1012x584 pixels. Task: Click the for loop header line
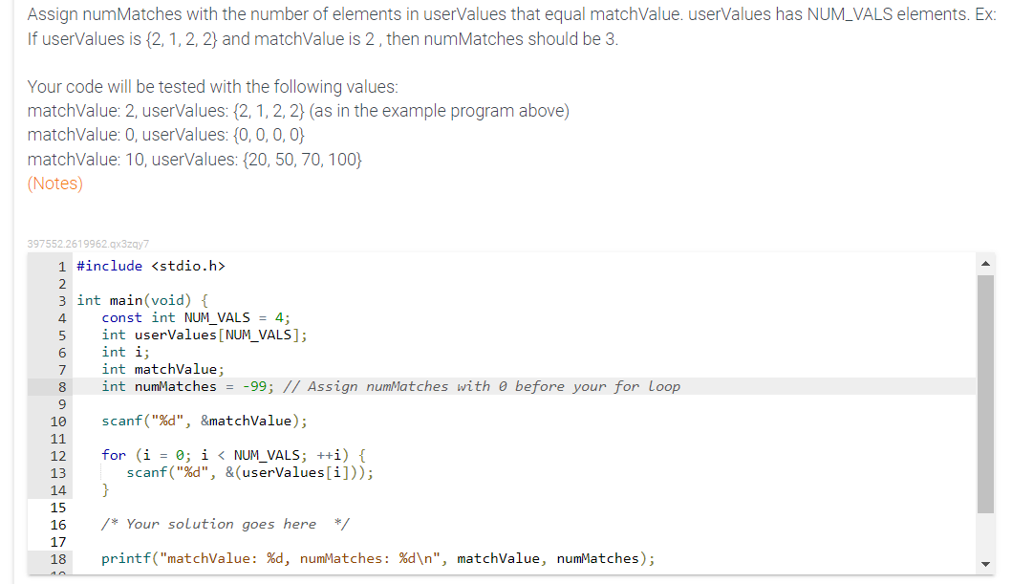[234, 455]
